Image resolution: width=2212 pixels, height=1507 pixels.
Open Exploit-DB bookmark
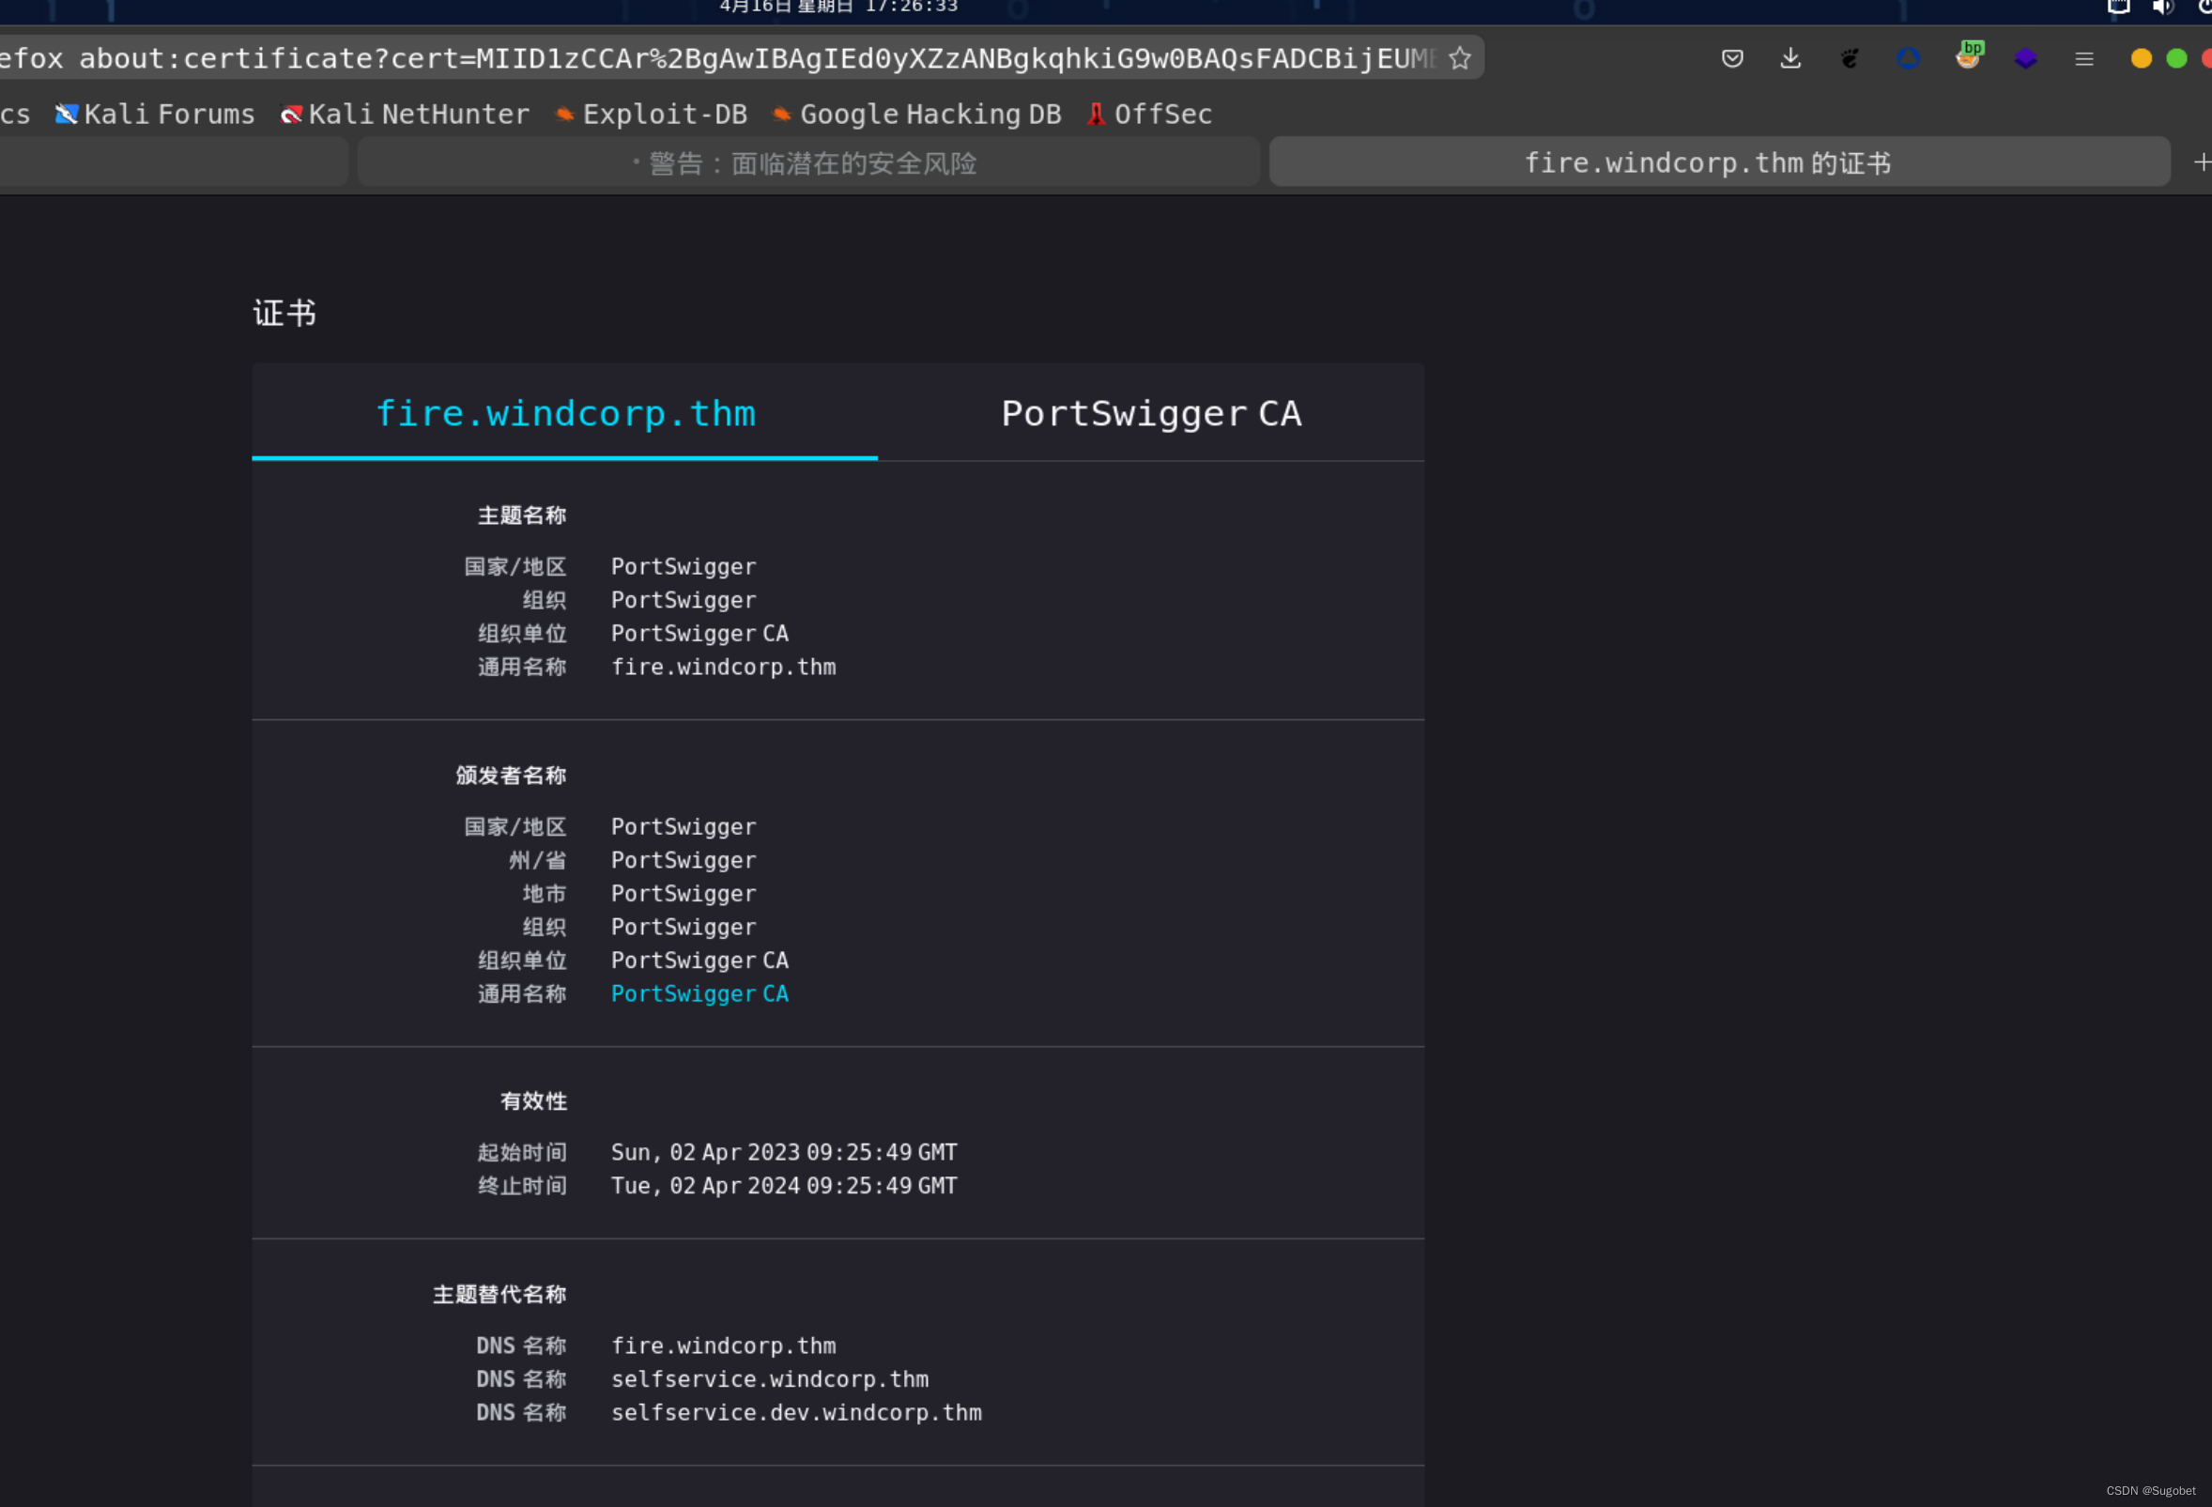click(x=651, y=115)
